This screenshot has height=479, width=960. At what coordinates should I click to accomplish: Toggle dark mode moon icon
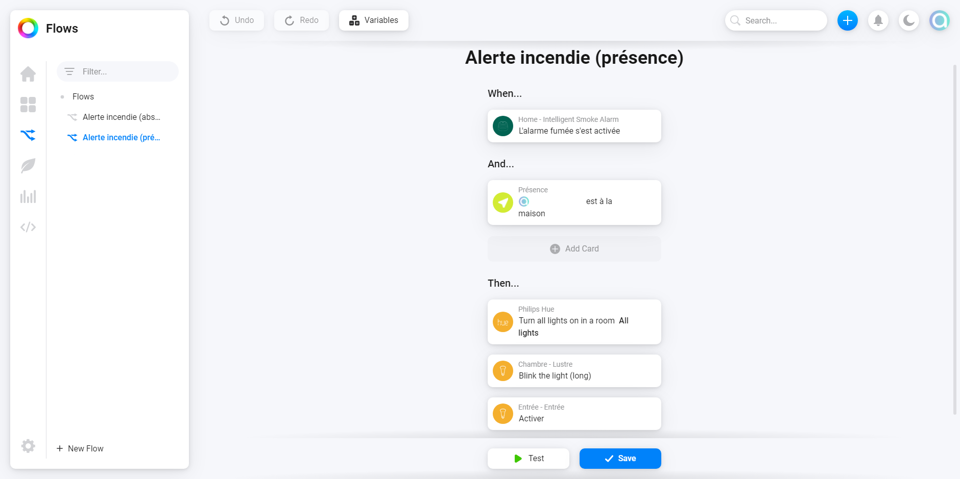[x=909, y=20]
